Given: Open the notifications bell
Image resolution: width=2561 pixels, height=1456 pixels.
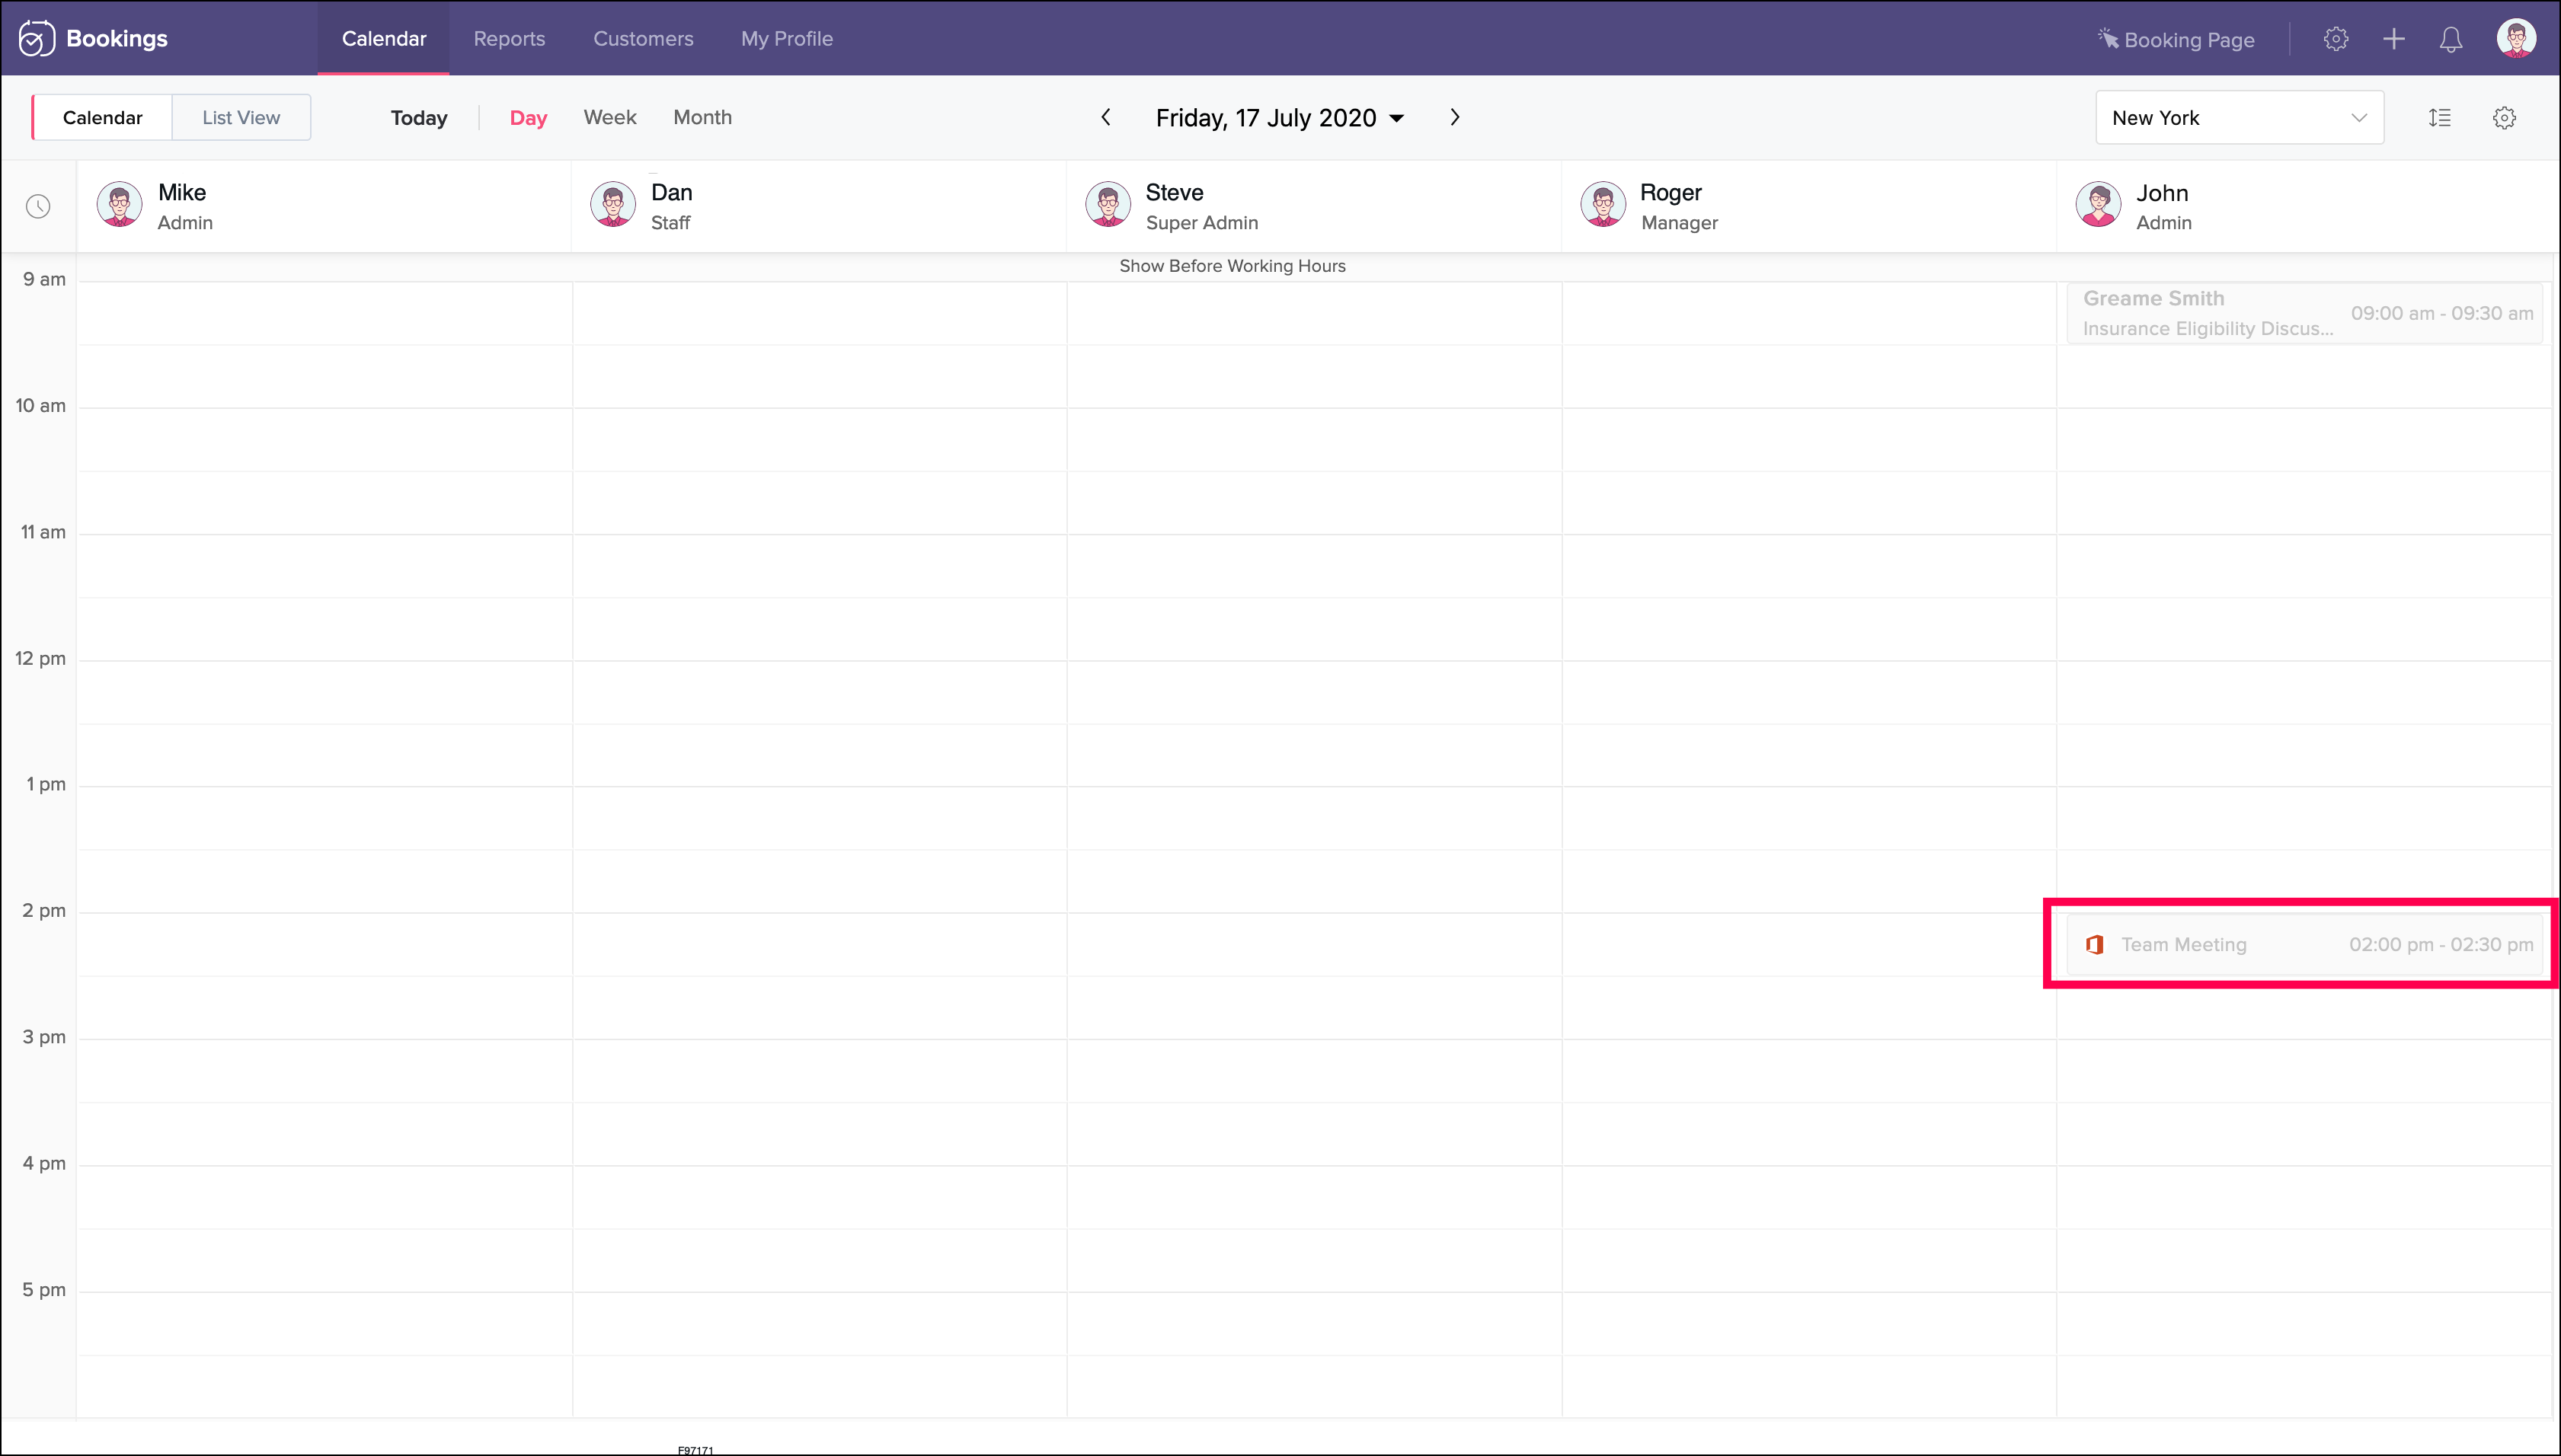Looking at the screenshot, I should point(2451,39).
